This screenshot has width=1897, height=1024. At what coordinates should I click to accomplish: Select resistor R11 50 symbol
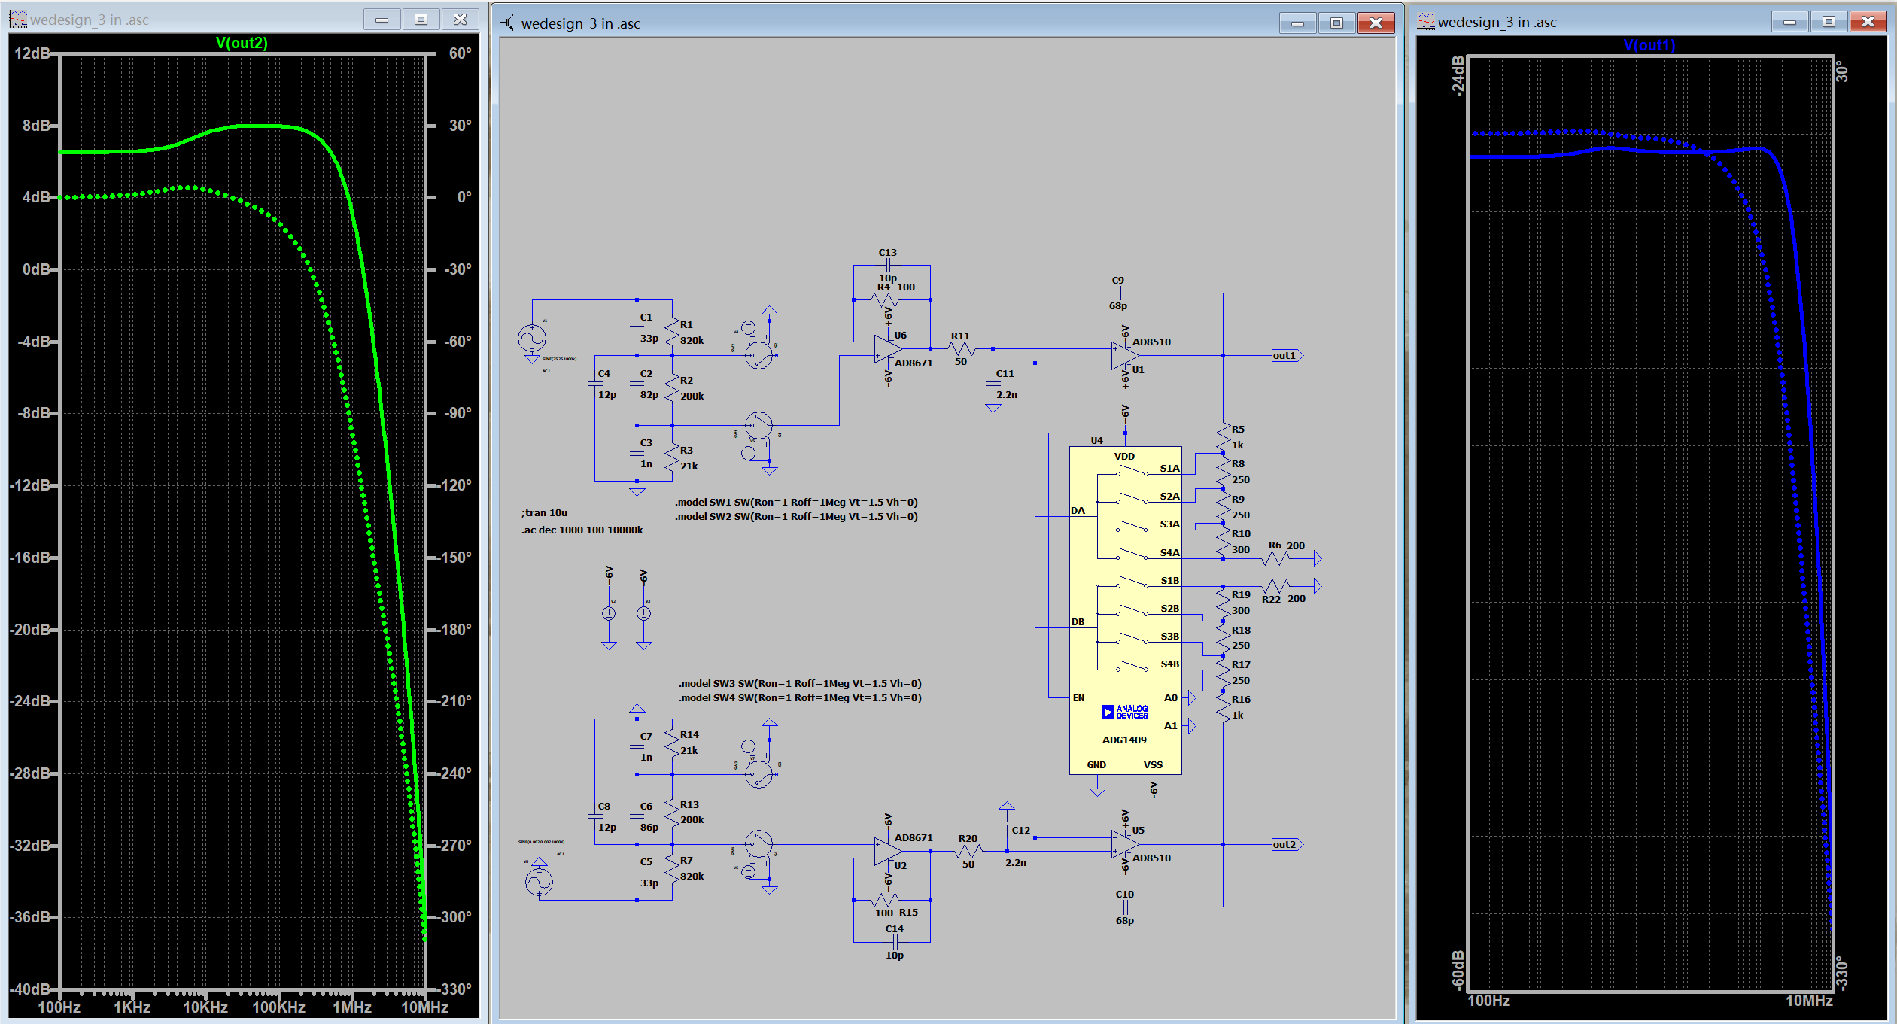[x=961, y=348]
